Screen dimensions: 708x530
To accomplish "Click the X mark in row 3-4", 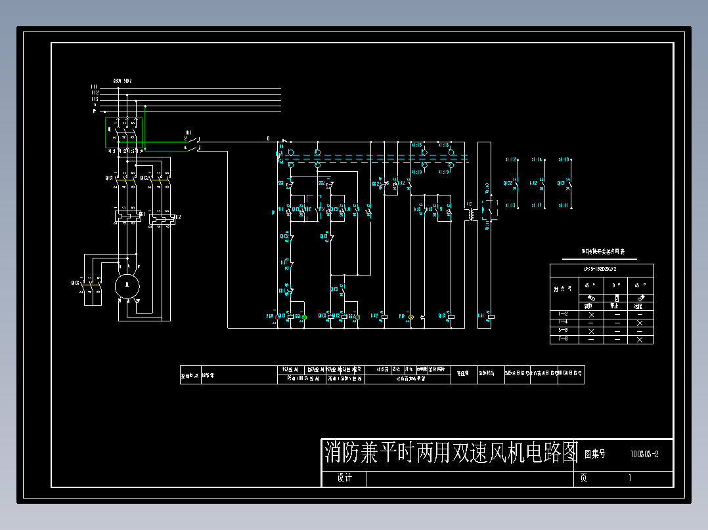I will tap(640, 323).
